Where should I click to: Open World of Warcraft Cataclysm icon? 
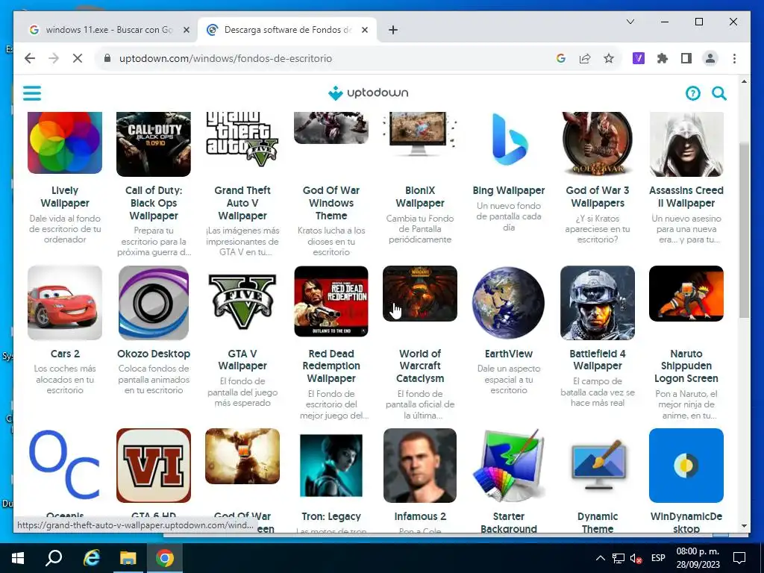420,293
